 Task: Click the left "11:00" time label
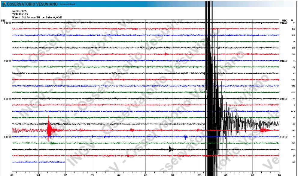[x=8, y=137]
